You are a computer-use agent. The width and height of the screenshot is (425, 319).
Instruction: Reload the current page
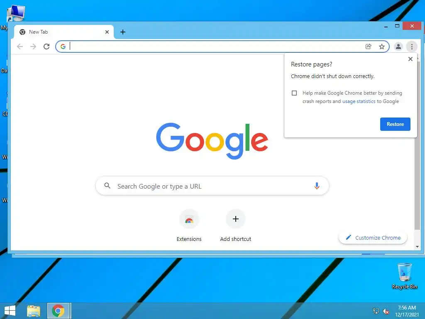pyautogui.click(x=46, y=47)
